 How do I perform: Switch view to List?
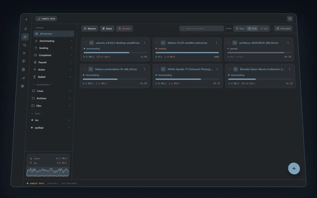pyautogui.click(x=264, y=29)
